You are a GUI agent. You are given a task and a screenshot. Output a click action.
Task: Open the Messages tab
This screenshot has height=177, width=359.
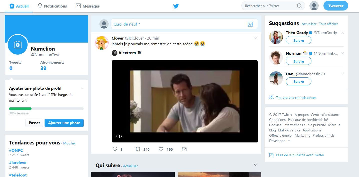[x=88, y=6]
